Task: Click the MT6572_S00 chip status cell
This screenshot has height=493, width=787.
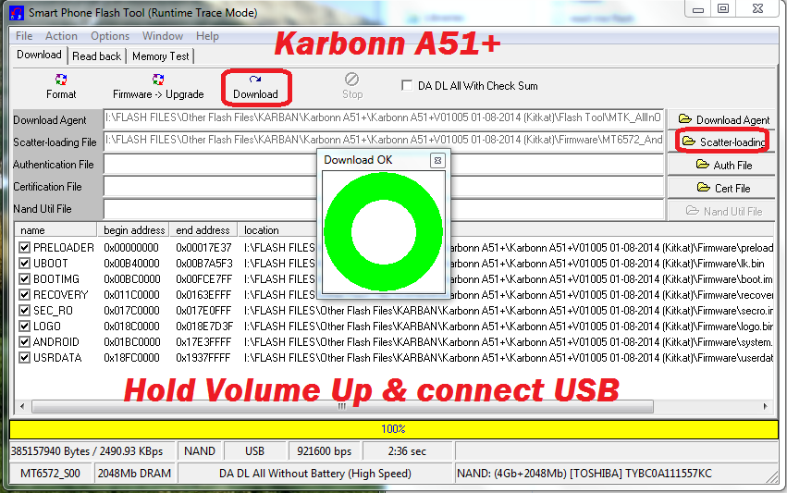Action: [51, 473]
